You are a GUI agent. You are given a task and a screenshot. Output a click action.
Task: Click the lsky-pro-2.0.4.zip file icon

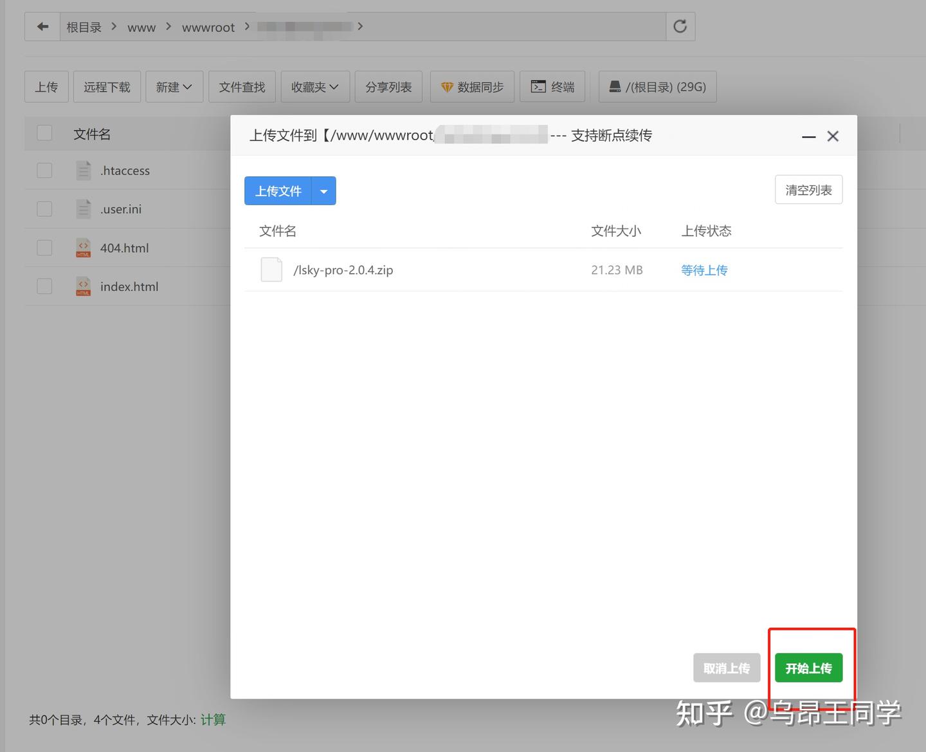[271, 270]
